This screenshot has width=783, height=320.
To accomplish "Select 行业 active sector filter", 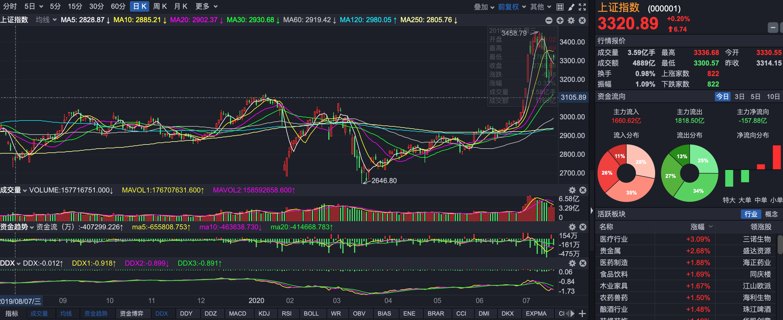I will [751, 214].
